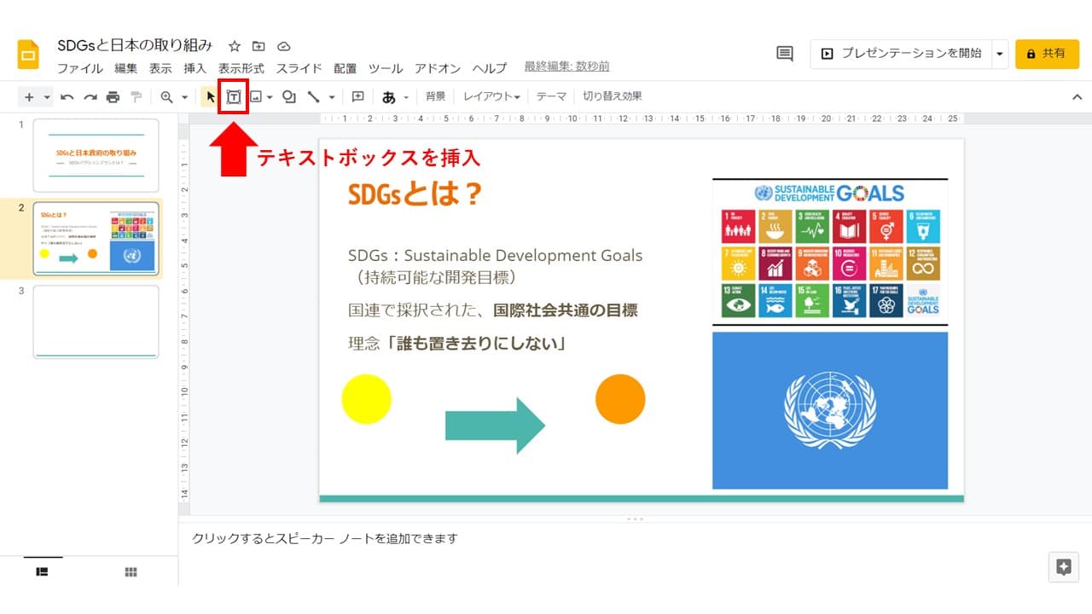Select the blank slide 3 thumbnail
The height and width of the screenshot is (614, 1092).
pyautogui.click(x=96, y=321)
